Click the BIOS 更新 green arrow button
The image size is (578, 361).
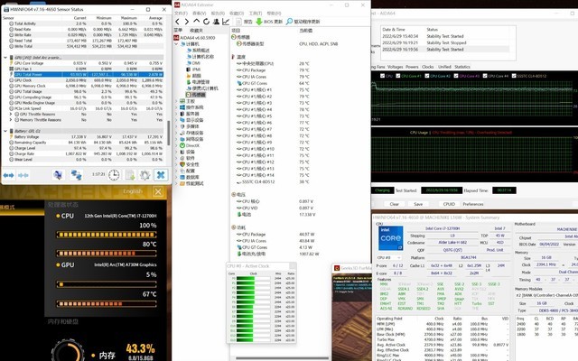click(x=269, y=22)
